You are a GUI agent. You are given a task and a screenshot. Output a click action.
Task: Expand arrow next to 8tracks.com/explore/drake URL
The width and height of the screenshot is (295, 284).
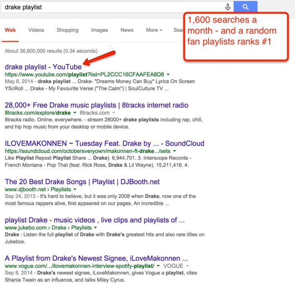(x=75, y=113)
